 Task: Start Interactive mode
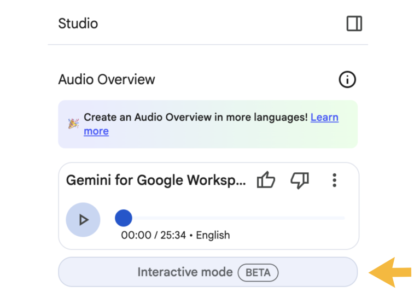click(x=185, y=272)
